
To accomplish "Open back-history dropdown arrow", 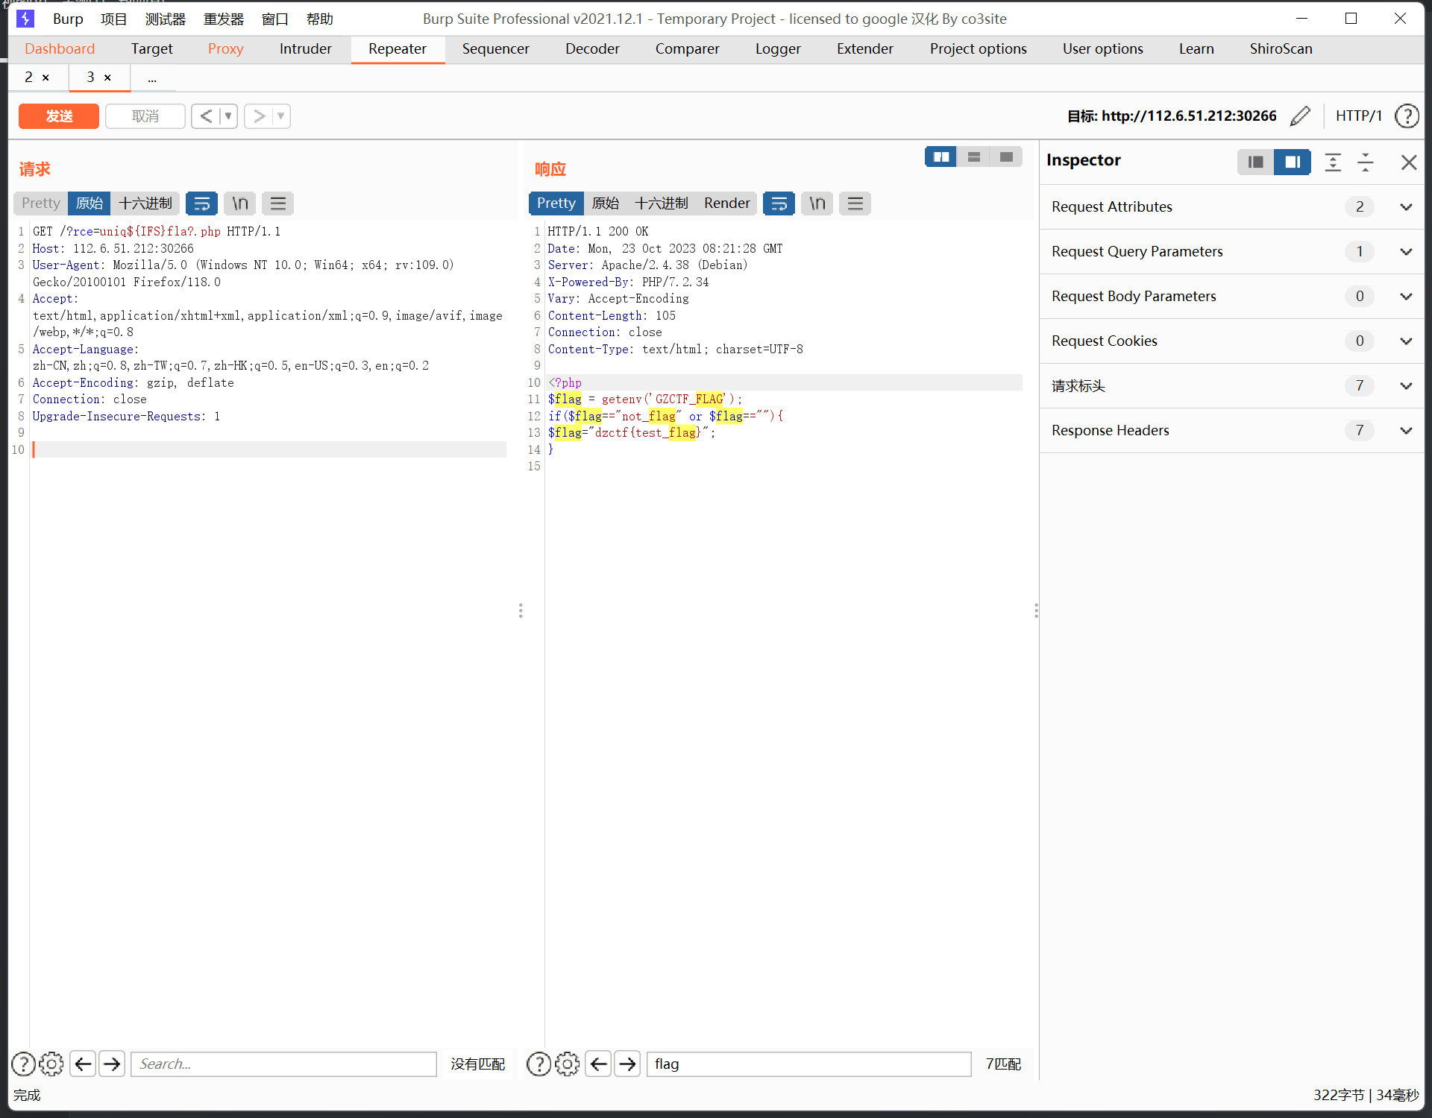I will [x=228, y=116].
